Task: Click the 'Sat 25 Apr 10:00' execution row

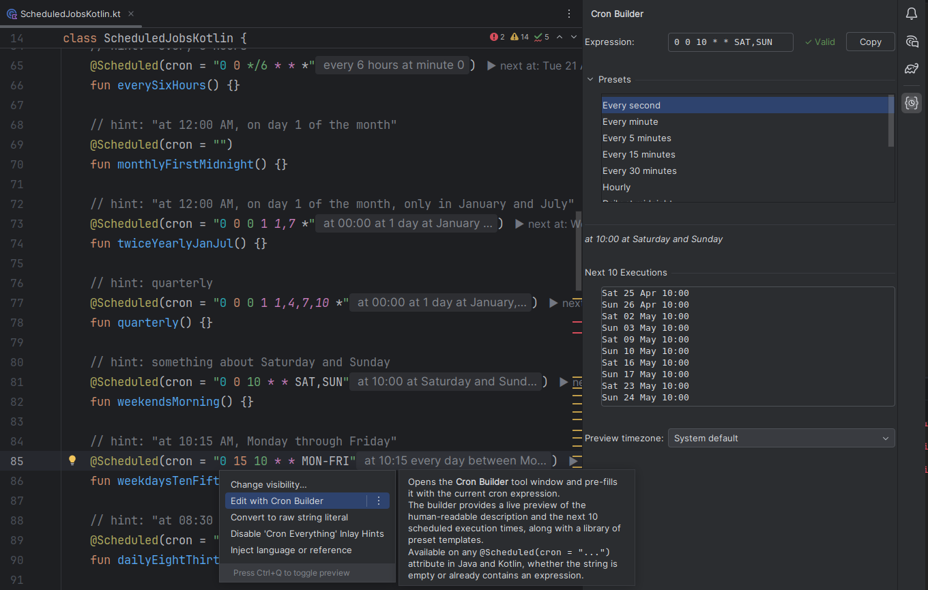Action: click(x=646, y=293)
